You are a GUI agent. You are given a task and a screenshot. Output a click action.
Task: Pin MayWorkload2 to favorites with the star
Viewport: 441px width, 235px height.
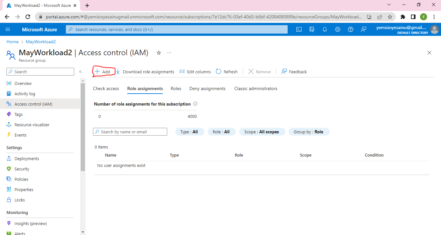[x=159, y=53]
